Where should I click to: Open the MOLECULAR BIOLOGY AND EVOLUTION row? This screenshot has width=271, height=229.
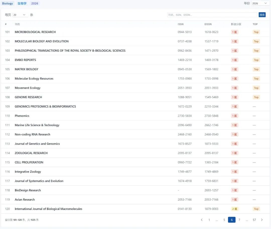coord(42,41)
